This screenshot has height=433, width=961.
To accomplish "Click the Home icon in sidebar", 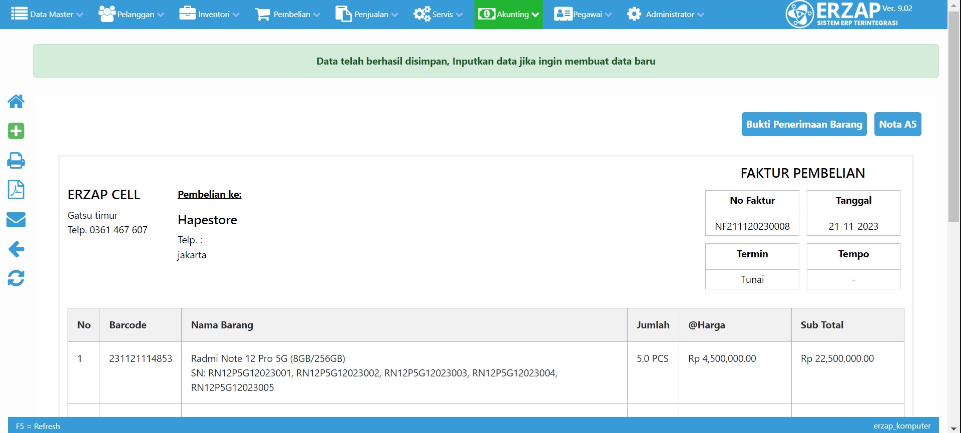I will [x=16, y=101].
